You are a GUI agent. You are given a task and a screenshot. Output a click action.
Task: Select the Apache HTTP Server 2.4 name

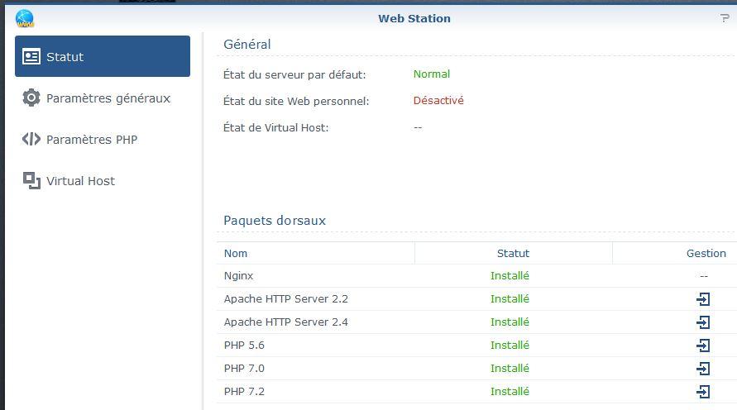coord(285,322)
